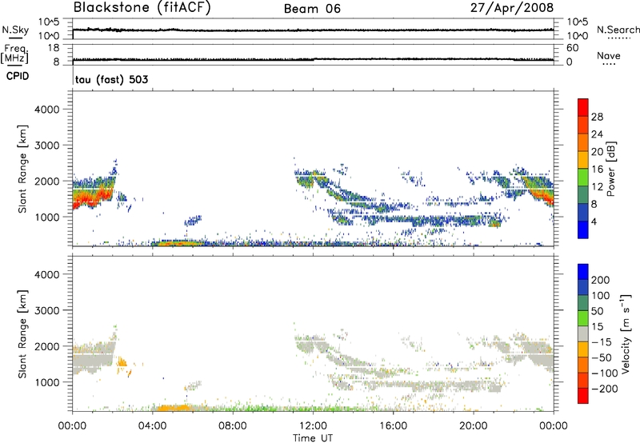This screenshot has width=640, height=443.
Task: Click the '18' frequency tick label
Action: point(54,48)
